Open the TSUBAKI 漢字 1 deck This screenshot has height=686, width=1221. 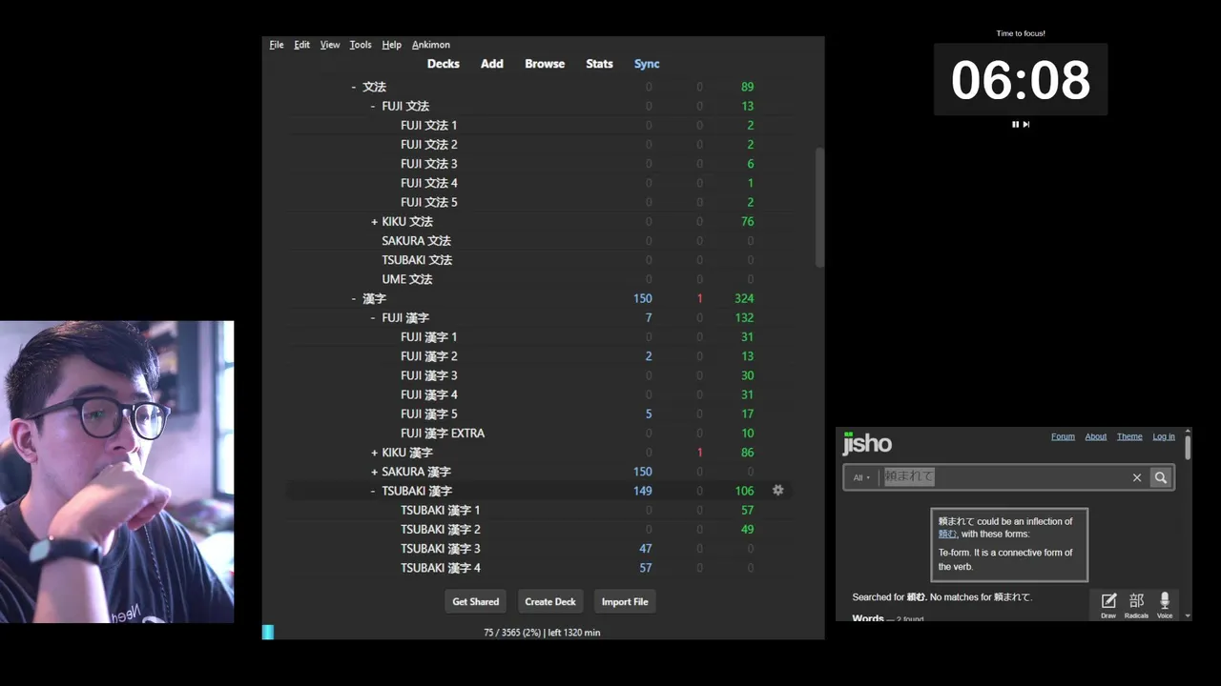(x=441, y=510)
